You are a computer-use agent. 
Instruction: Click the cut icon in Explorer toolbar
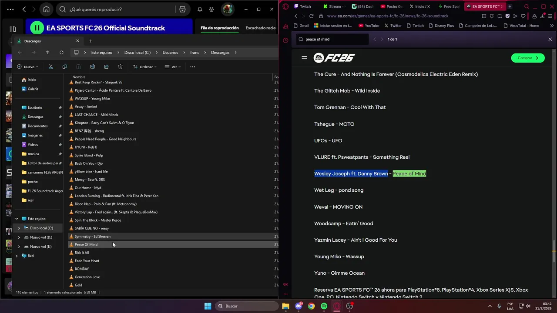[x=50, y=67]
